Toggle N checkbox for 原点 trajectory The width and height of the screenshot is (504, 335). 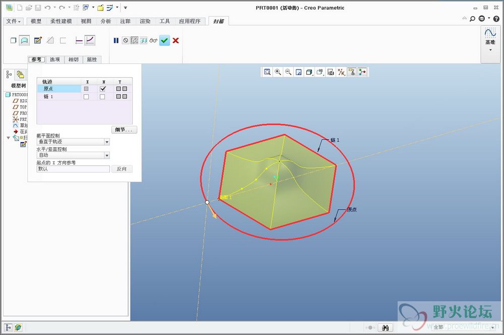coord(103,89)
